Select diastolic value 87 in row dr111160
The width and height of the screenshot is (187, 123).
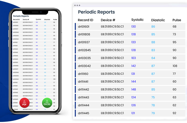point(153,74)
